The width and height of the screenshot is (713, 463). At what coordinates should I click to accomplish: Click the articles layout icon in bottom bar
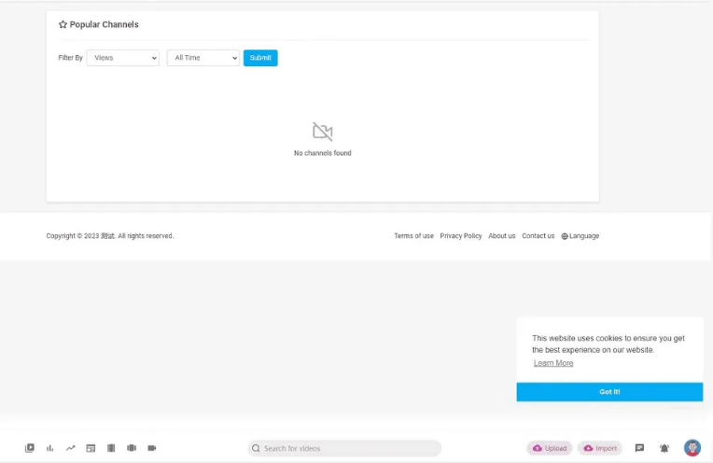click(x=91, y=448)
